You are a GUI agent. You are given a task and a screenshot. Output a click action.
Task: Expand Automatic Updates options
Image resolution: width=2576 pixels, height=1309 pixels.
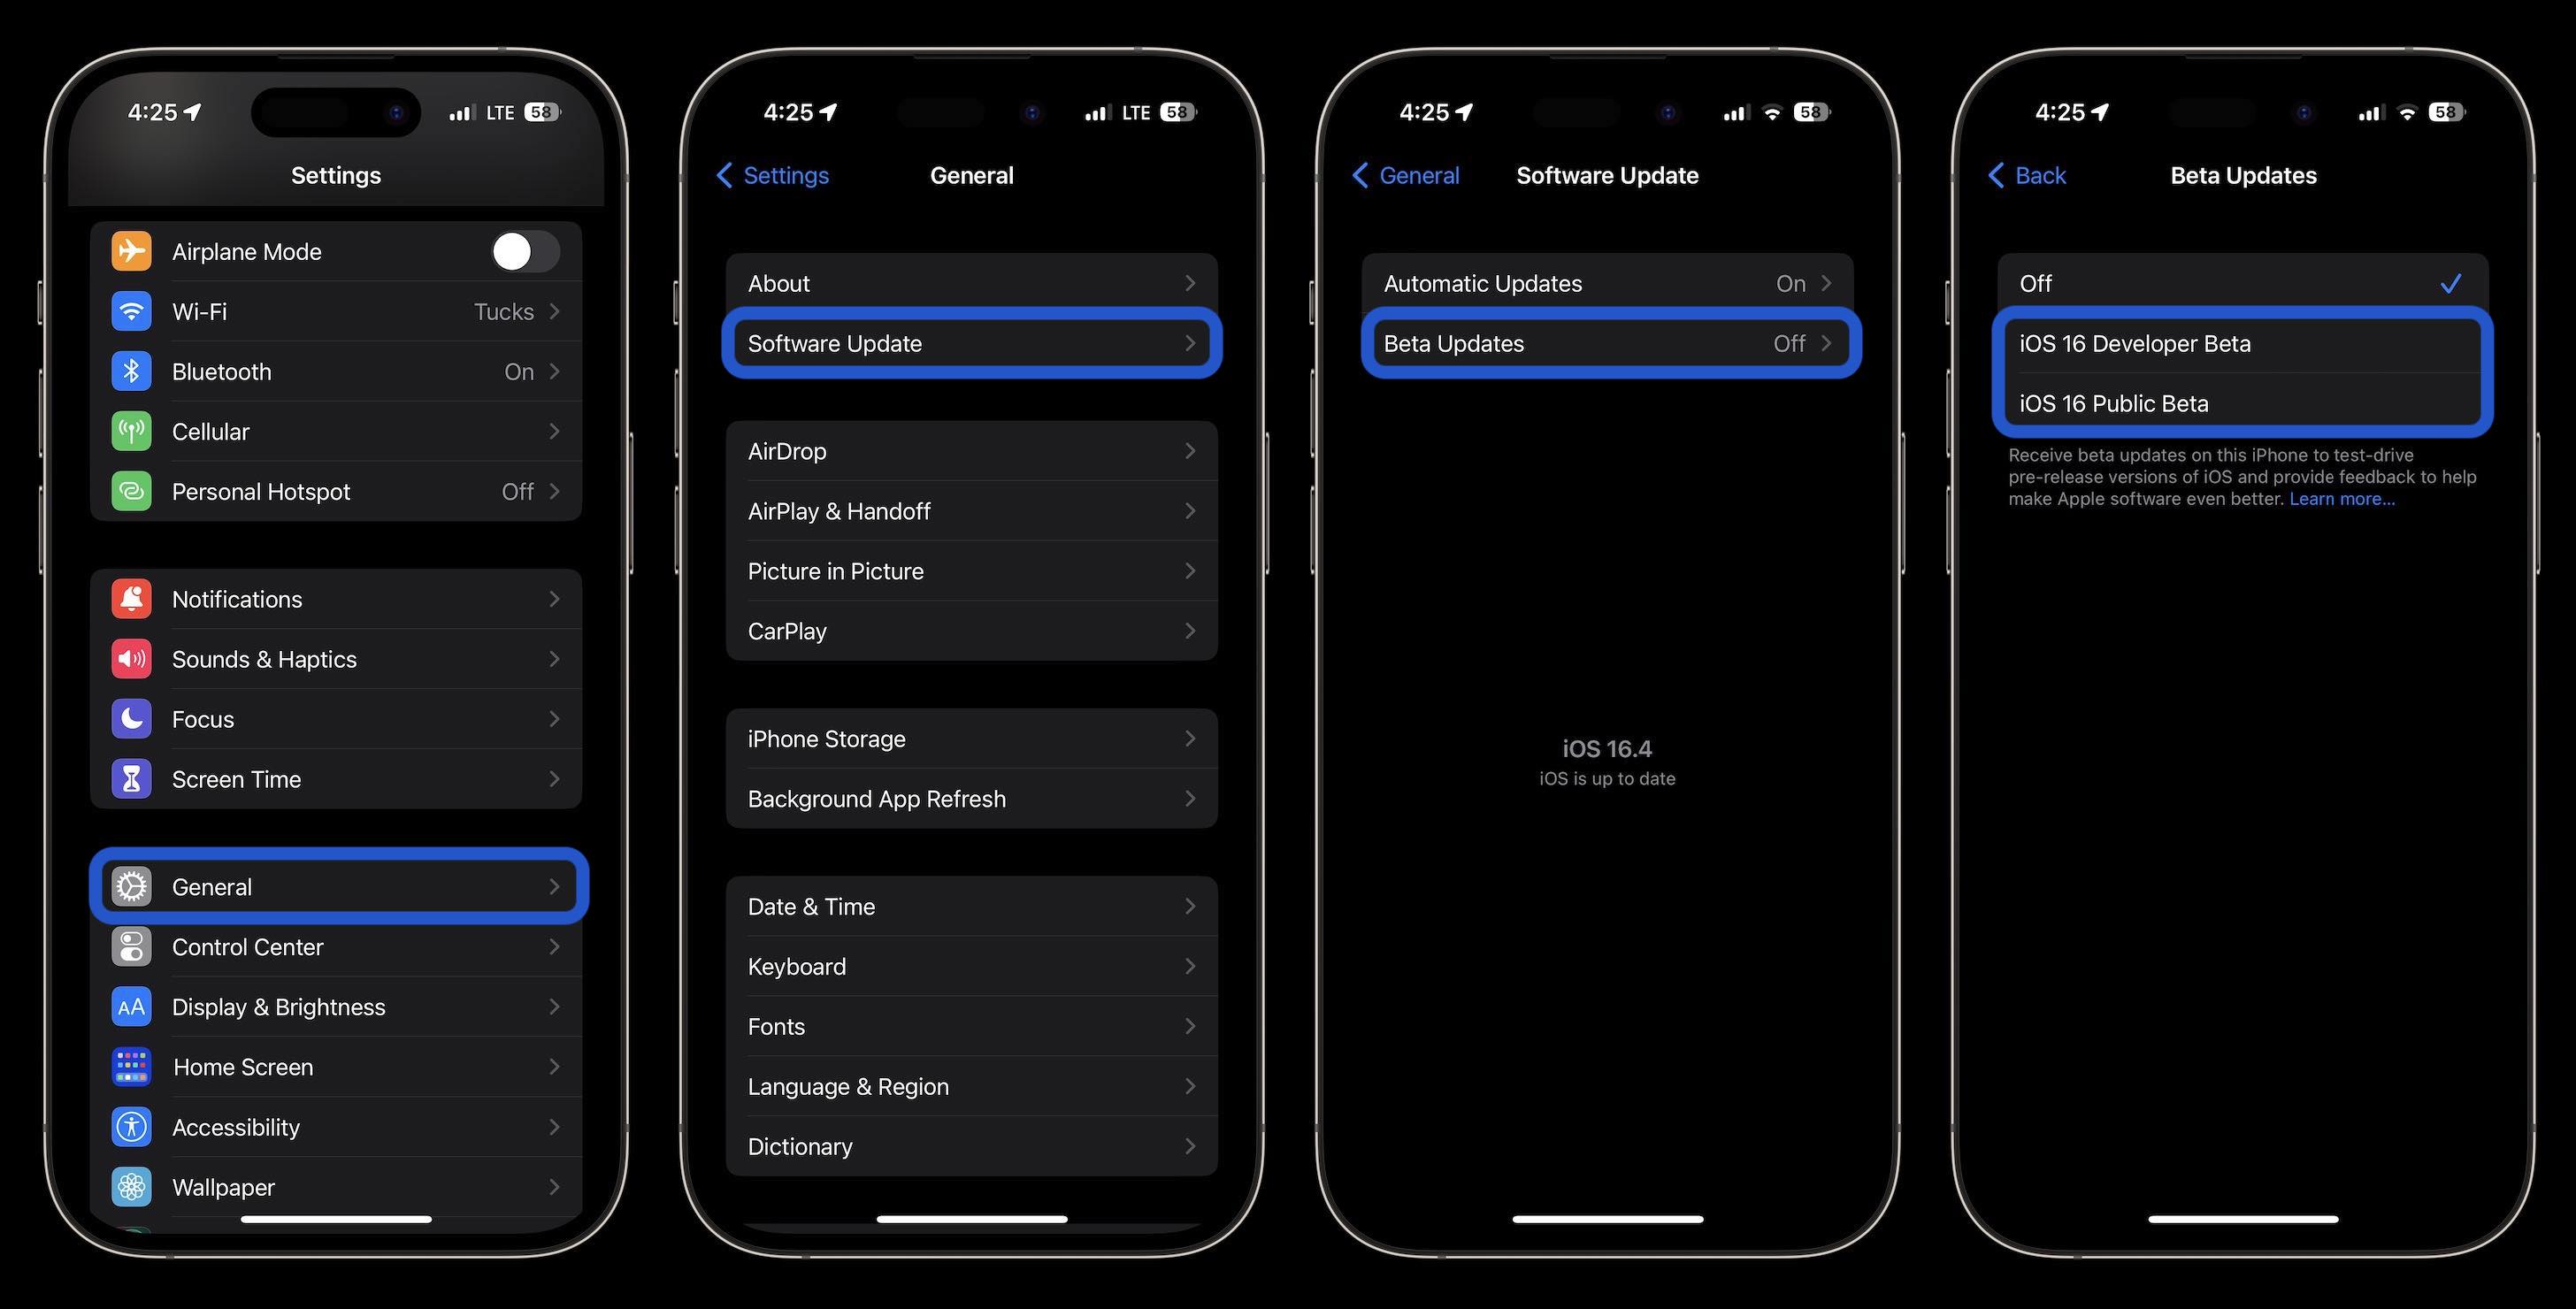point(1606,282)
